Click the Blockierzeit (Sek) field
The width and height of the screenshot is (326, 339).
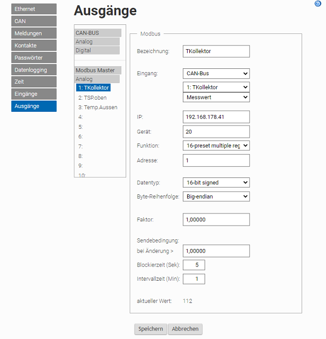194,265
